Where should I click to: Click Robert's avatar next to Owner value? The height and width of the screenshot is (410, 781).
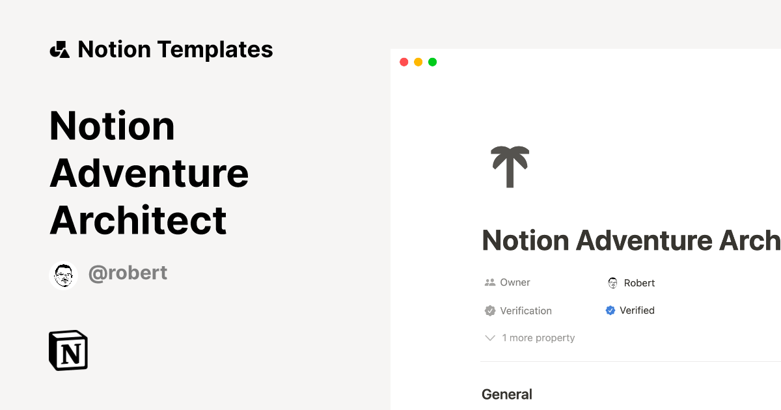612,282
